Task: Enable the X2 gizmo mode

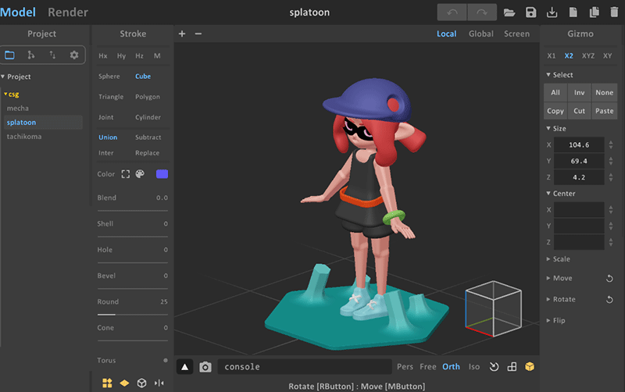Action: tap(569, 55)
